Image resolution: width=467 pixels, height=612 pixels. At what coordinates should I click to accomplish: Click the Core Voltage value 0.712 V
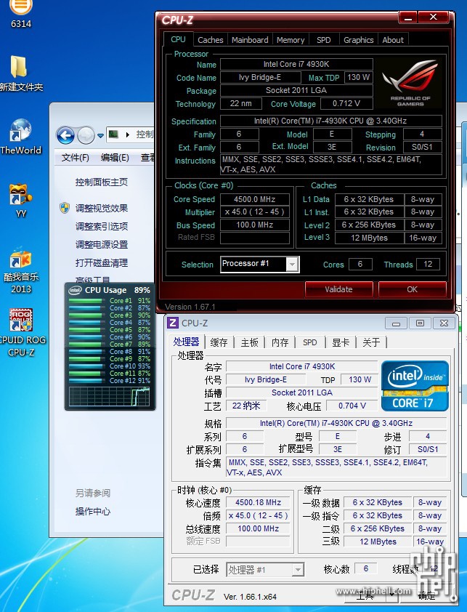(346, 103)
